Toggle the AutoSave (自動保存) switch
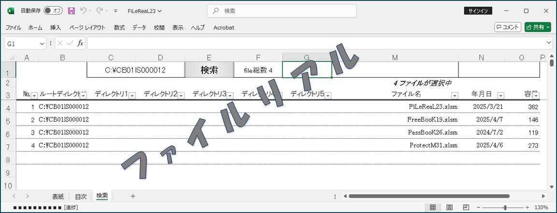The image size is (557, 213). [x=53, y=11]
